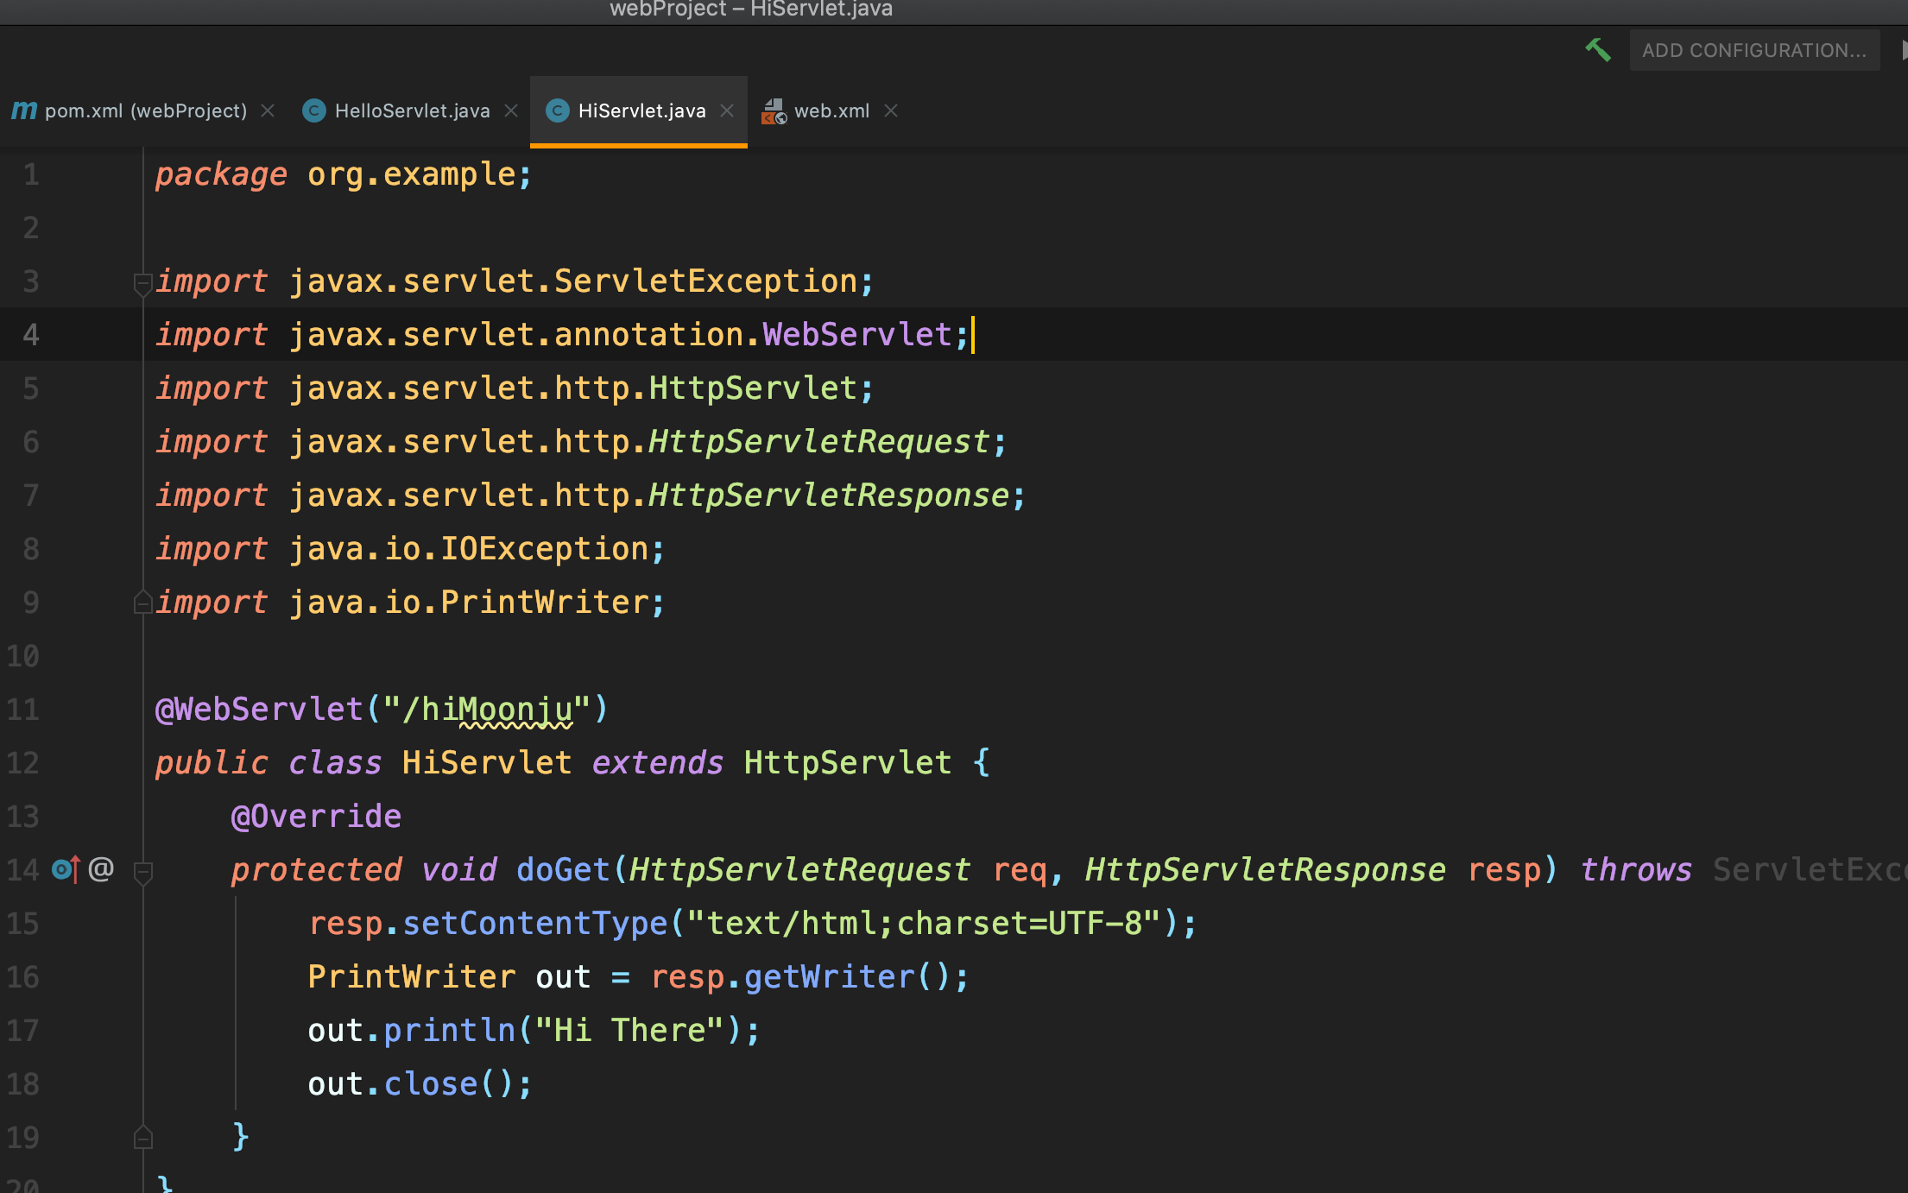Click "setContentType" on line 15
Screen dimensions: 1908x1193
click(x=535, y=924)
